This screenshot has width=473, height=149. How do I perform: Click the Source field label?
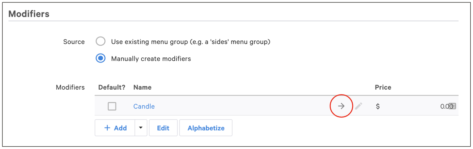click(x=74, y=42)
